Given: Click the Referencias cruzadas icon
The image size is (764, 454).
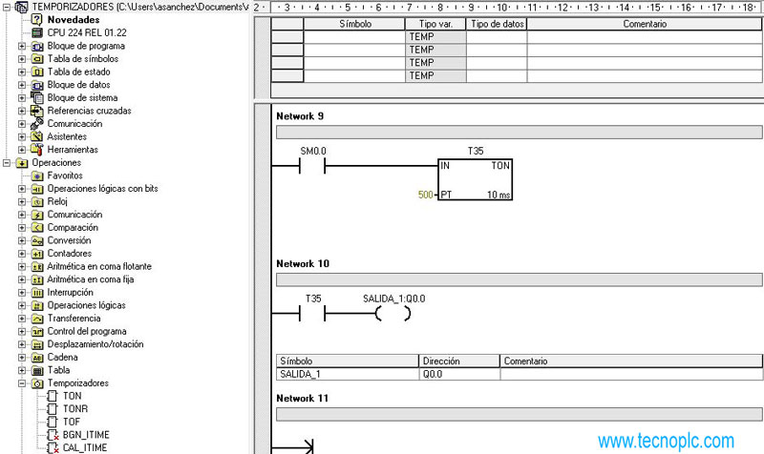Looking at the screenshot, I should click(37, 111).
